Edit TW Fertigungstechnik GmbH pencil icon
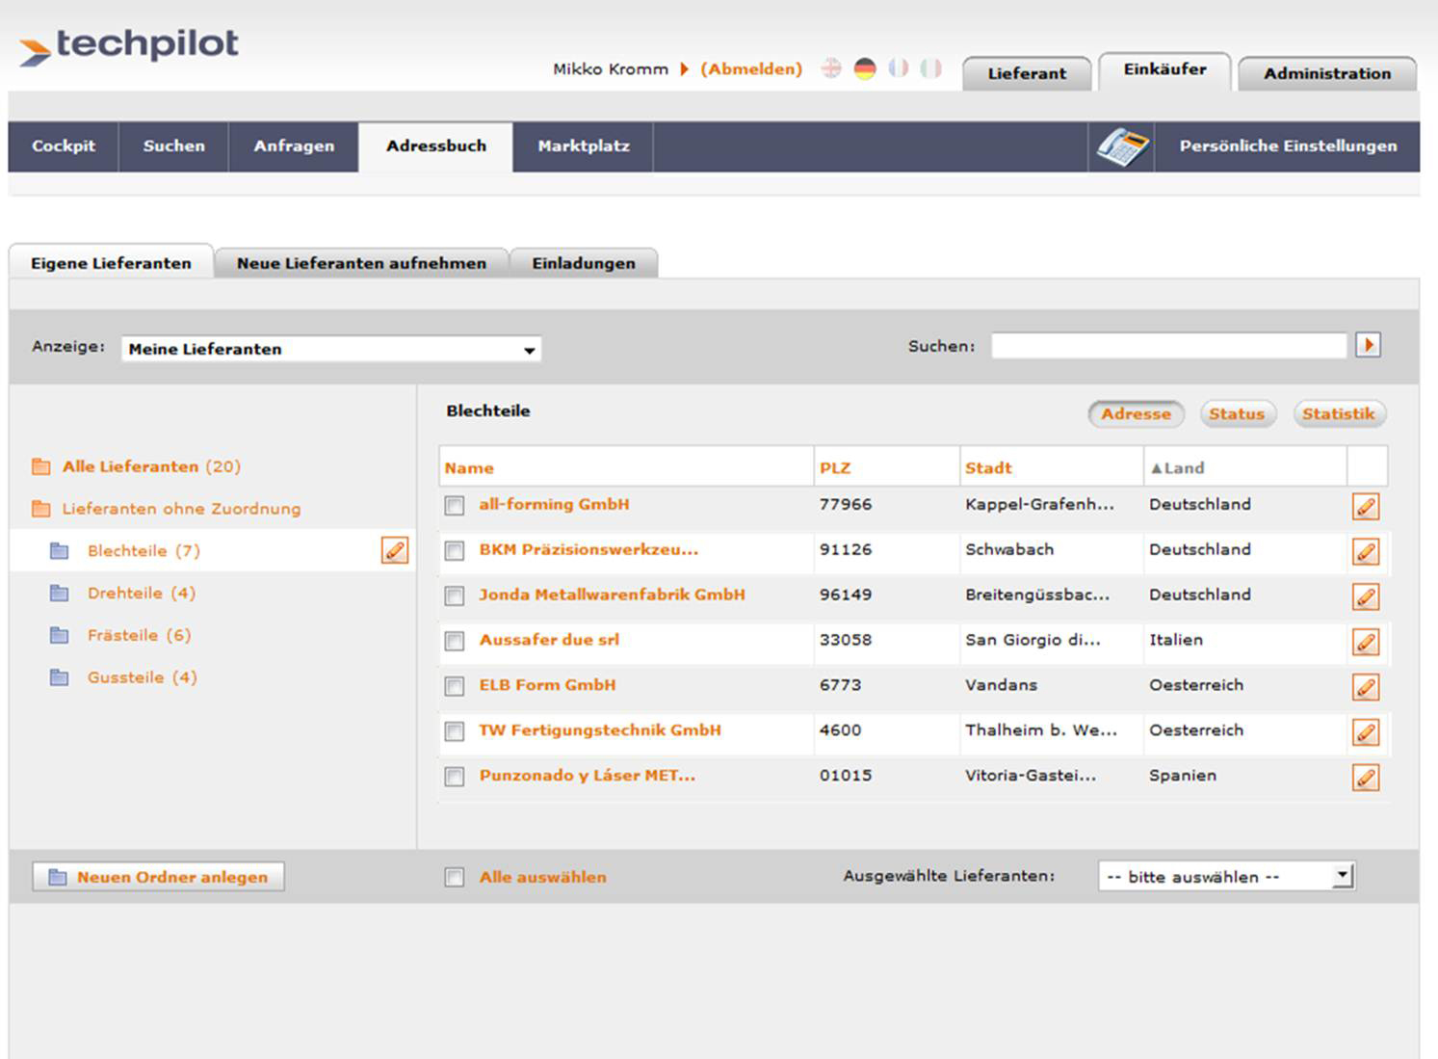 click(x=1365, y=732)
